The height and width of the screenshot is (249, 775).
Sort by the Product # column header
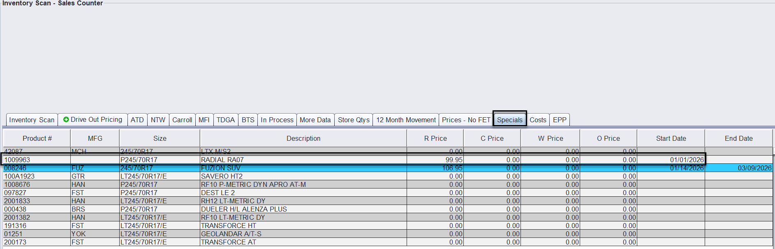[x=37, y=138]
